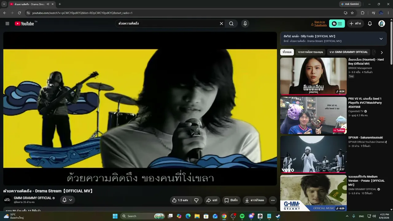
Task: Open the Hard Boy Haunted video thumbnail
Action: click(313, 76)
